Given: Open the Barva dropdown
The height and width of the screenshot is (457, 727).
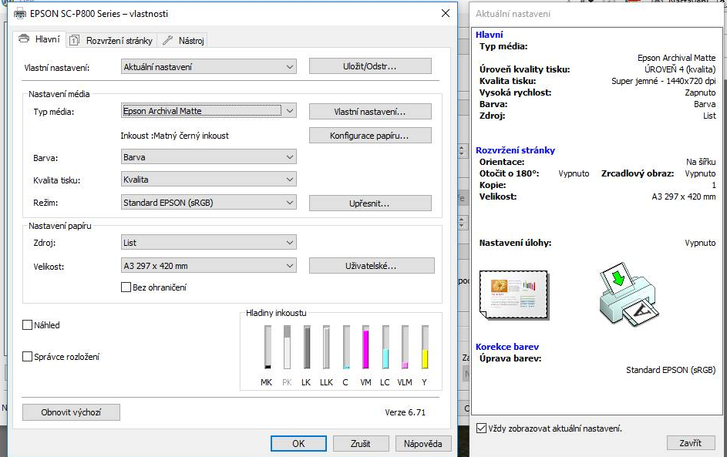Looking at the screenshot, I should click(209, 157).
